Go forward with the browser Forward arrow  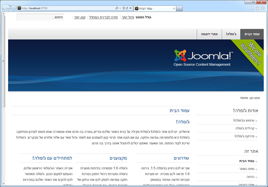(x=13, y=8)
